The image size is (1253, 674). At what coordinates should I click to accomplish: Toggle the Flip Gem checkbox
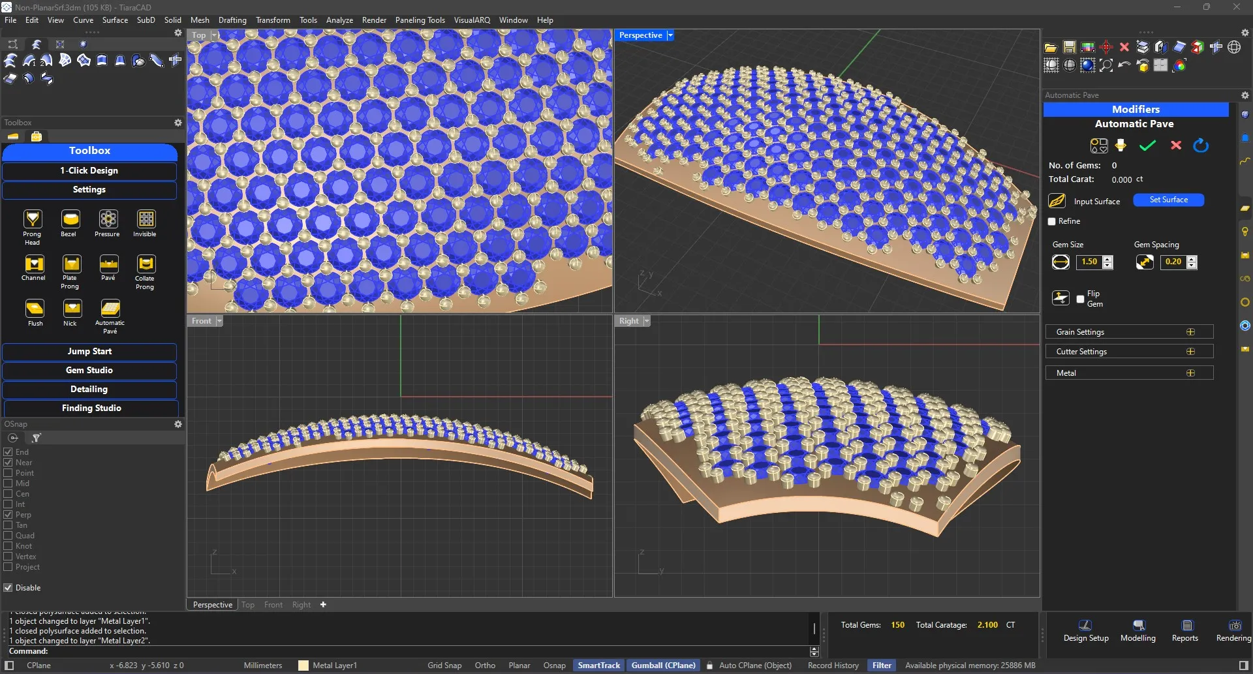click(1080, 299)
